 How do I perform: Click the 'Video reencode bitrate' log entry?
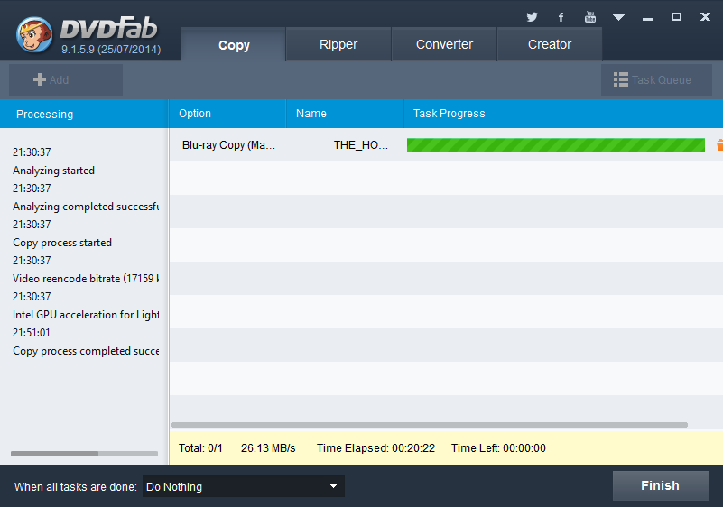click(x=86, y=279)
